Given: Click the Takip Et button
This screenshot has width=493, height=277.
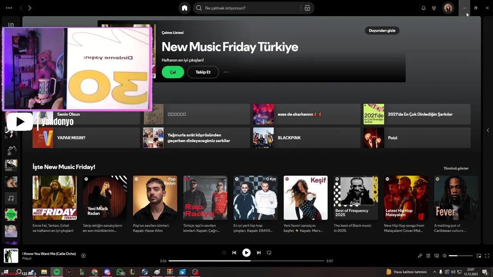Looking at the screenshot, I should 203,72.
